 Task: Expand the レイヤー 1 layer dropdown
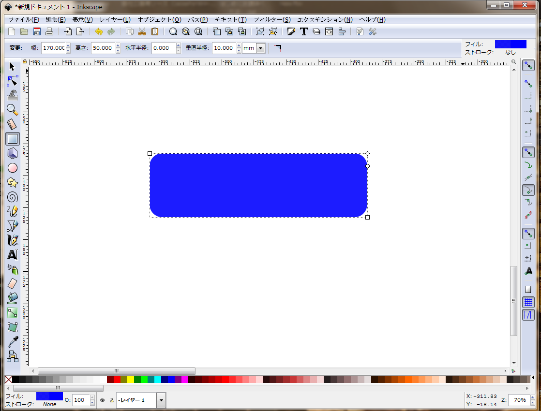[161, 400]
